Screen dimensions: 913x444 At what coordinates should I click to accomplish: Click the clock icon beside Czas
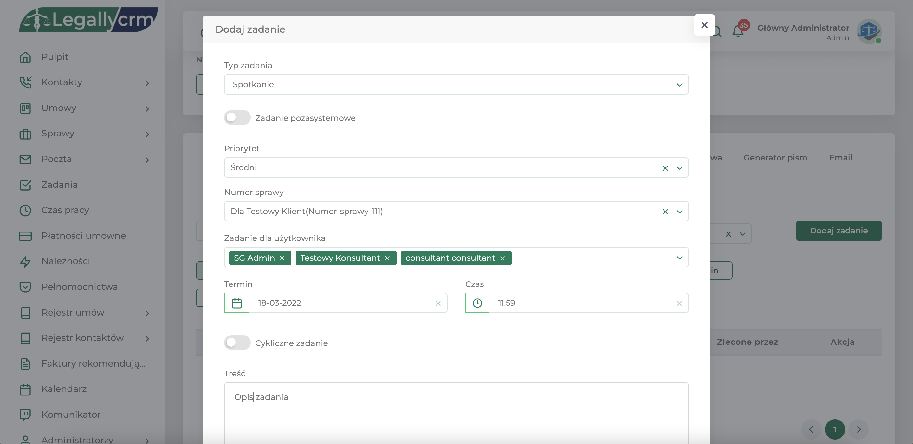click(x=477, y=303)
